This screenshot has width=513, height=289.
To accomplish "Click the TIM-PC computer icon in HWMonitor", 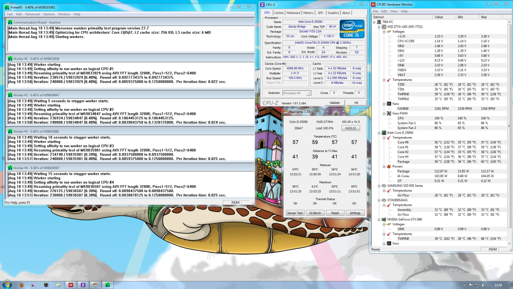I will coord(379,22).
